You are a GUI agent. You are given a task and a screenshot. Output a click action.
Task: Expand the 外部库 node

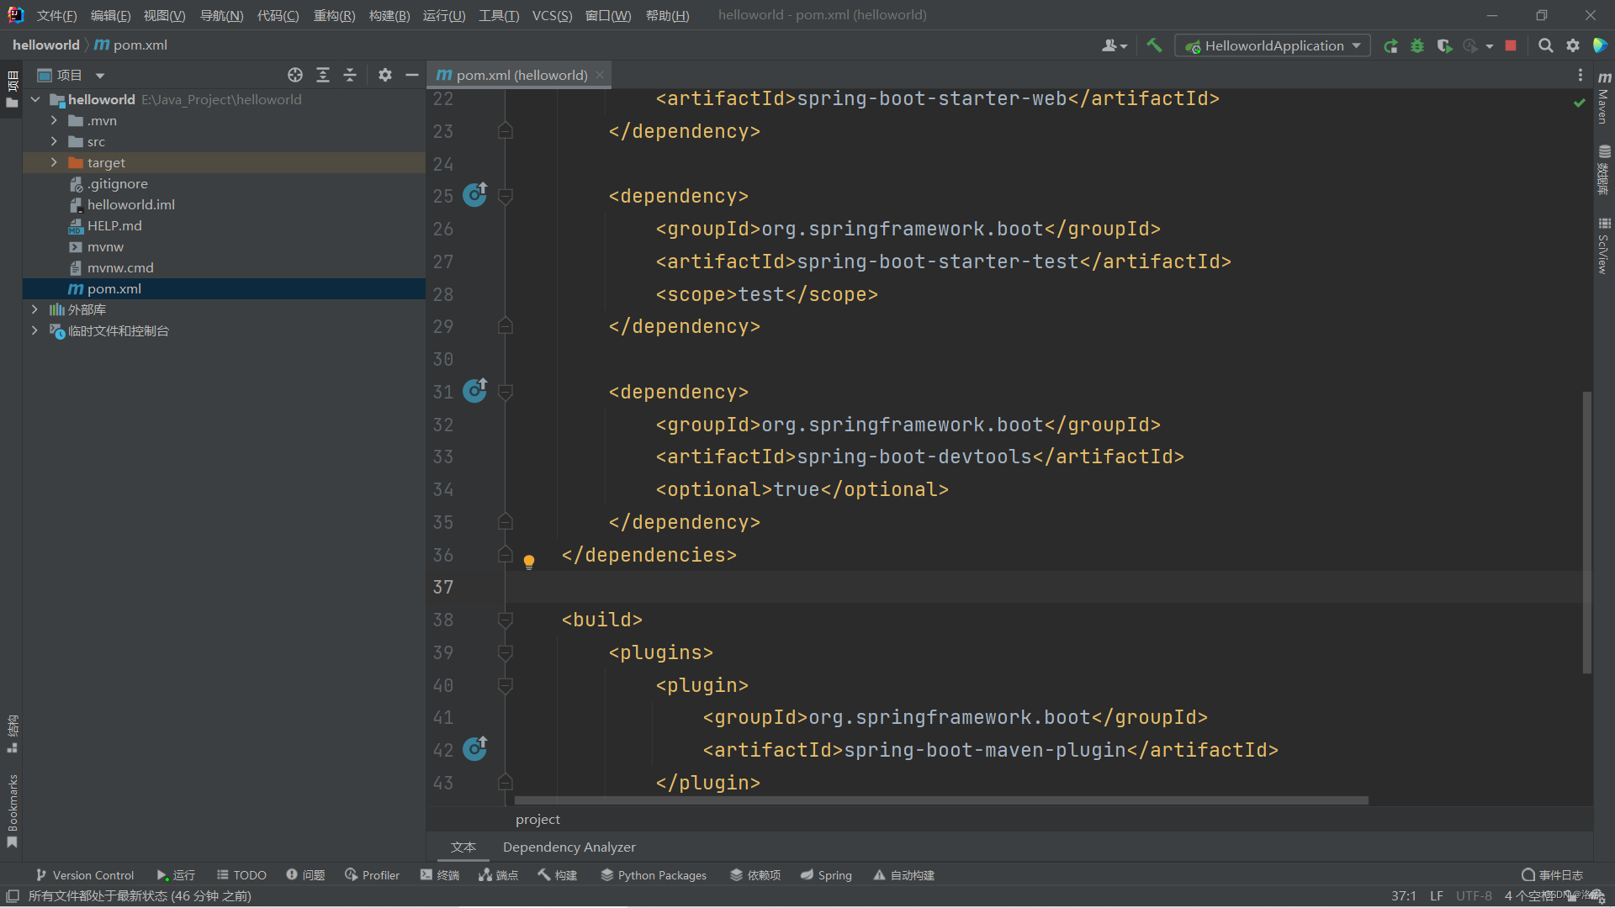coord(34,309)
